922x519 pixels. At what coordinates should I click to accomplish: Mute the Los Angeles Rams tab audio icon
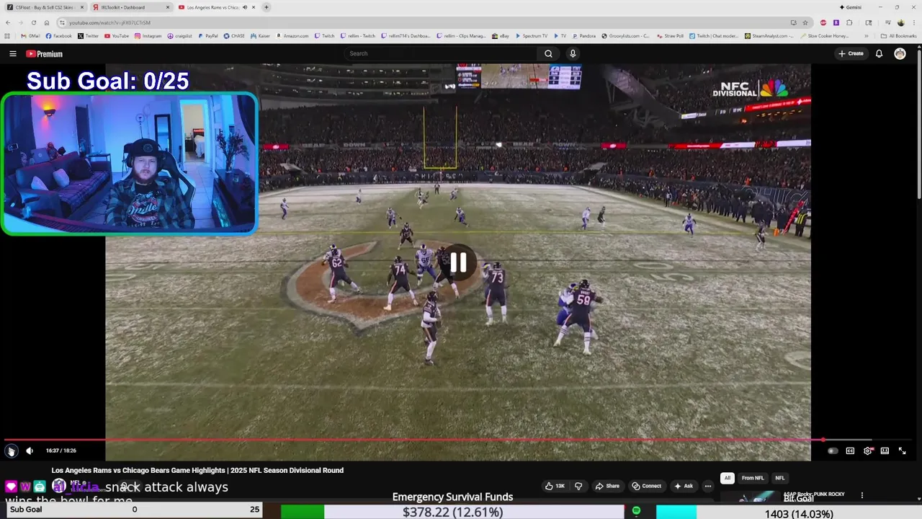[x=245, y=7]
